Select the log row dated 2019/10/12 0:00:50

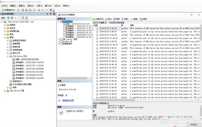click(146, 35)
